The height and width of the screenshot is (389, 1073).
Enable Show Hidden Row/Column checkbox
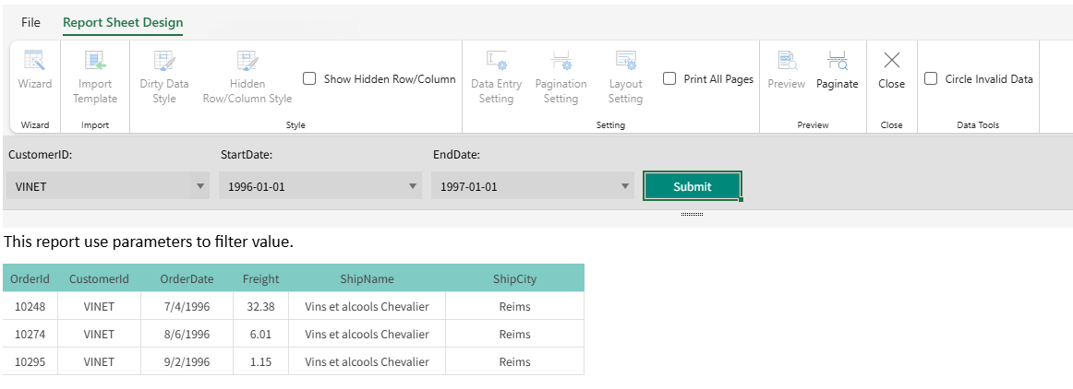point(310,79)
